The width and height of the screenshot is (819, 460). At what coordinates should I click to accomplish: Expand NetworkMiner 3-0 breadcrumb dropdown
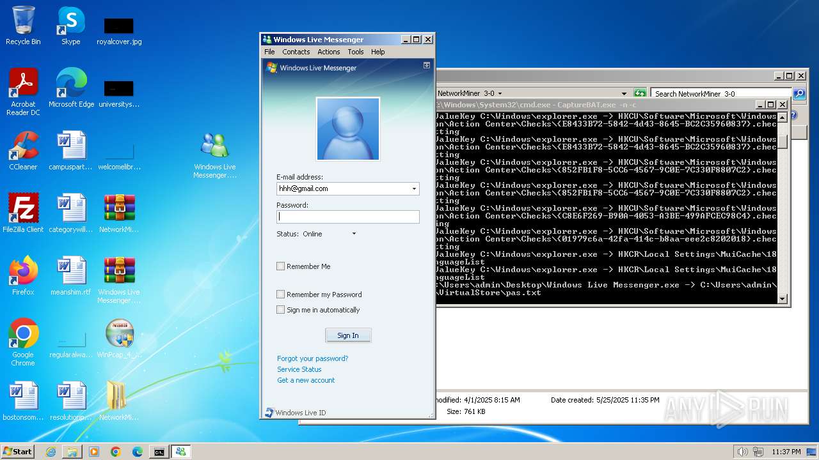[500, 94]
